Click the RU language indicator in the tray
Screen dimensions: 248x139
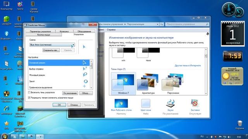[x=202, y=136]
